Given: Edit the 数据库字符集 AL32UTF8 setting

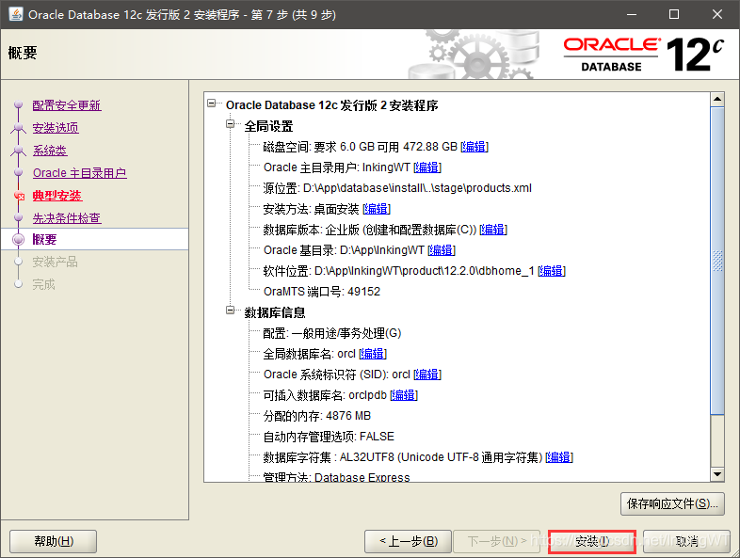Looking at the screenshot, I should pos(559,457).
